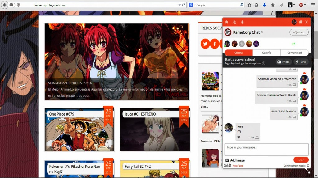Go to the browser home page icon
Image resolution: width=318 pixels, height=178 pixels.
click(x=273, y=5)
